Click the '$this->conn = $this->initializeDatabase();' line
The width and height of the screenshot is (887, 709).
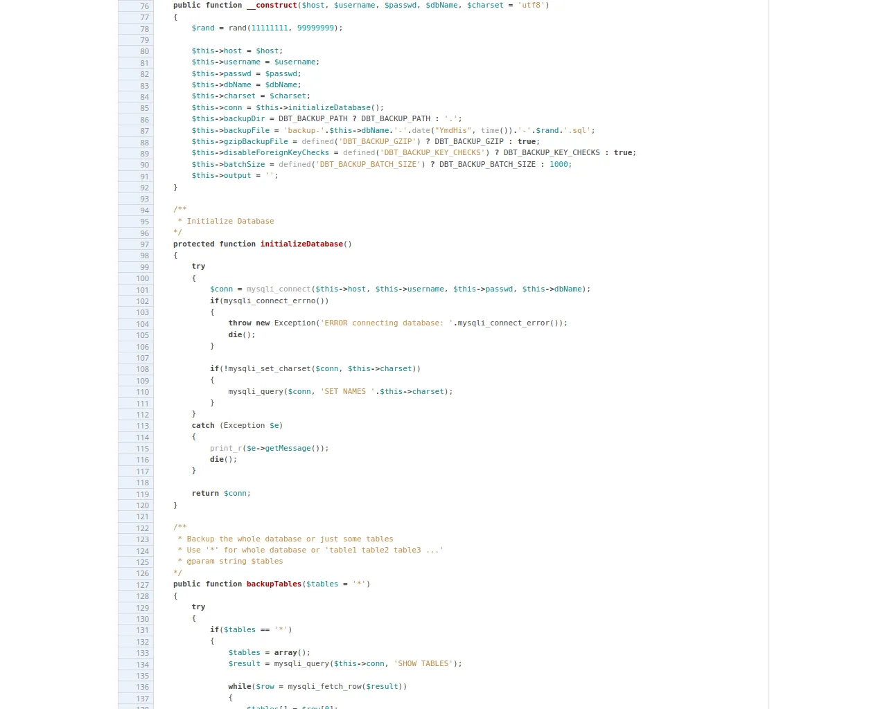point(288,108)
